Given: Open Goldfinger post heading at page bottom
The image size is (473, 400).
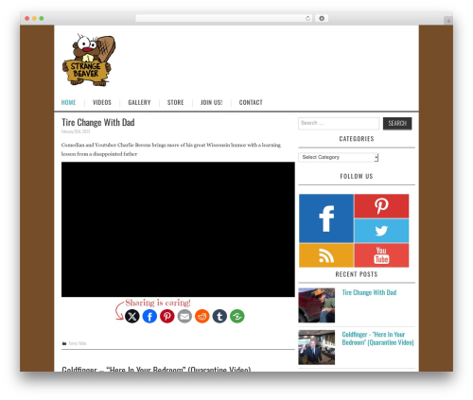Looking at the screenshot, I should 156,369.
